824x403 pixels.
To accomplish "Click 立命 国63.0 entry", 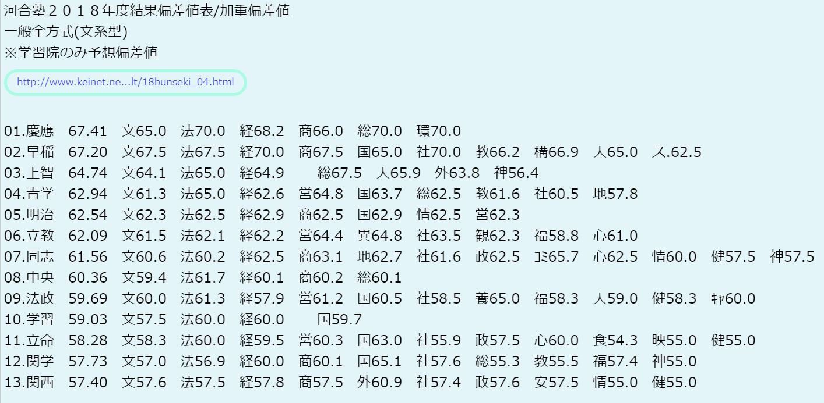I will click(380, 341).
